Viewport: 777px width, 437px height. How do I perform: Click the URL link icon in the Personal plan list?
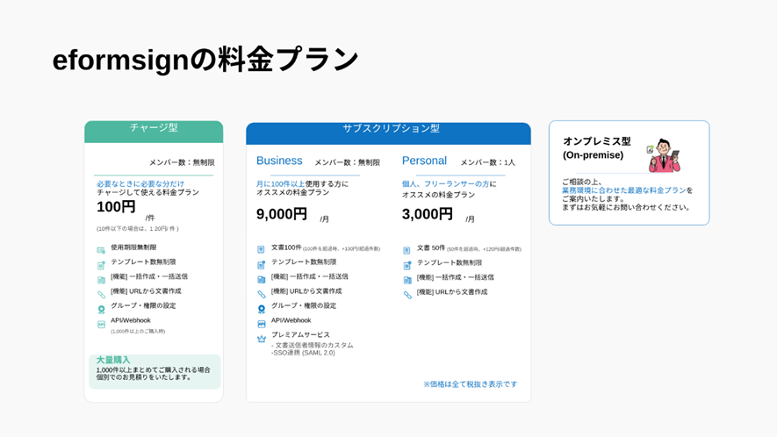[406, 295]
